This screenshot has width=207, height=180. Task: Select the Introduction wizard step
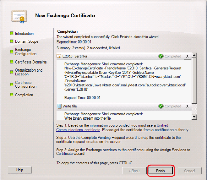(24, 34)
